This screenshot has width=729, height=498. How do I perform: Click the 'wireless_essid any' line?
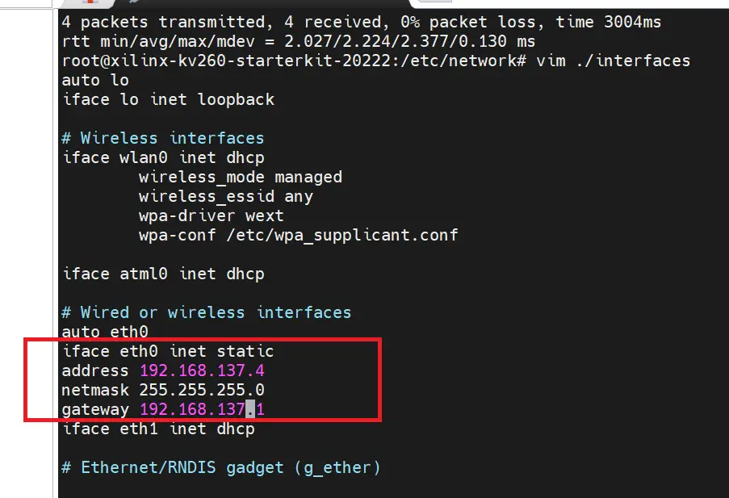click(x=226, y=196)
